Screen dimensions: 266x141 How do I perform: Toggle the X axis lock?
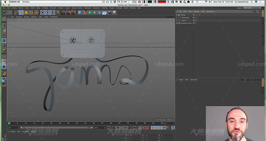[x=43, y=12]
